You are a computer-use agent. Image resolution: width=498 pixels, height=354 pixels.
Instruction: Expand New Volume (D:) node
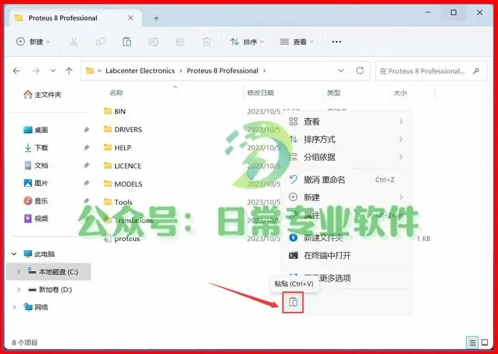tap(18, 289)
